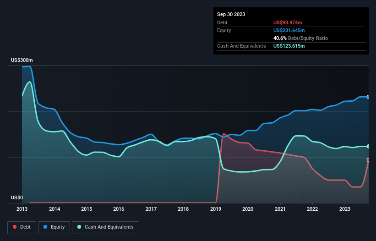Click the US$300m y-axis label
Image resolution: width=376 pixels, height=241 pixels.
(x=22, y=60)
